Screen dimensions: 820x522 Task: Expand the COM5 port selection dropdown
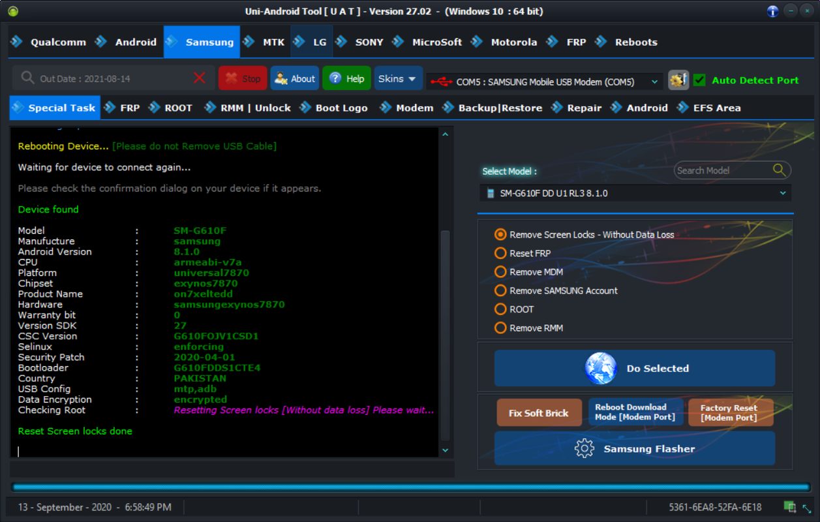click(x=654, y=82)
